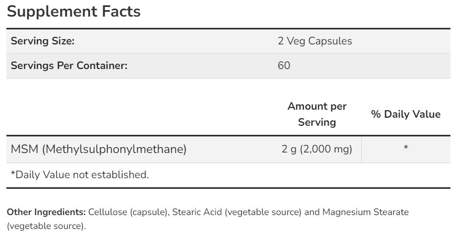Image resolution: width=459 pixels, height=237 pixels.
Task: Click the word "Facts" in the heading
Action: (119, 12)
